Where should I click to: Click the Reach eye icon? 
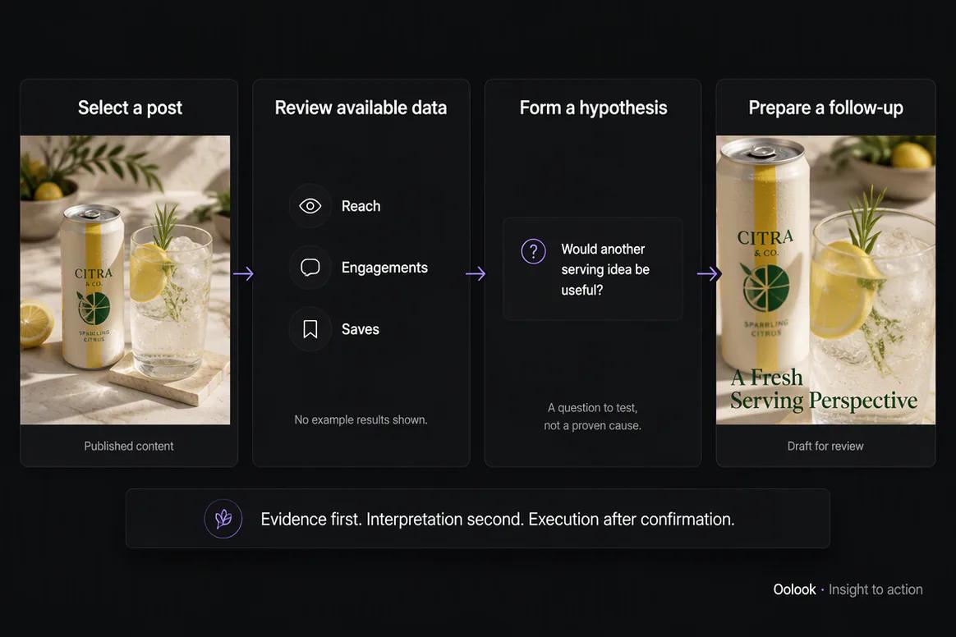310,206
